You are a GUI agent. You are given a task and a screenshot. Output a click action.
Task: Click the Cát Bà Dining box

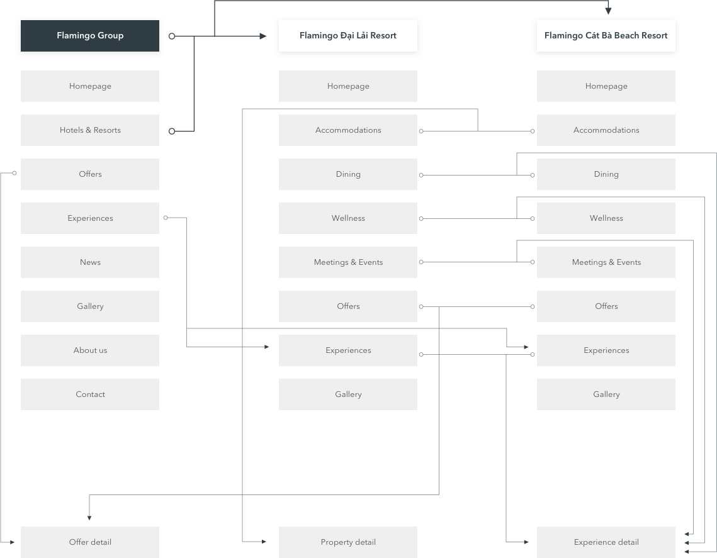606,174
